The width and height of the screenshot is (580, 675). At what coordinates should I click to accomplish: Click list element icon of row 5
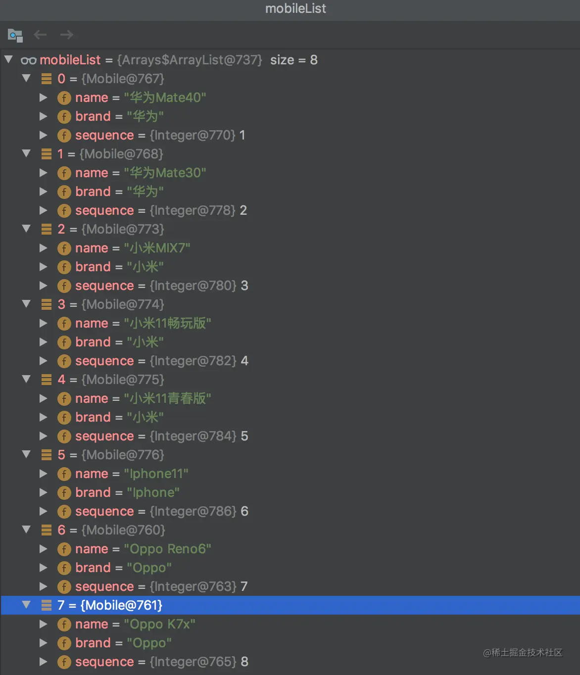tap(47, 455)
